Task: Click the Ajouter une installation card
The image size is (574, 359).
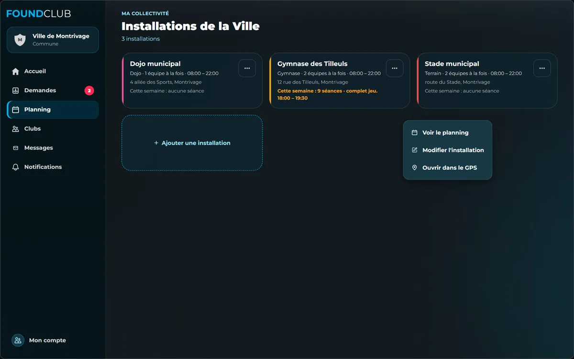Action: pos(192,143)
